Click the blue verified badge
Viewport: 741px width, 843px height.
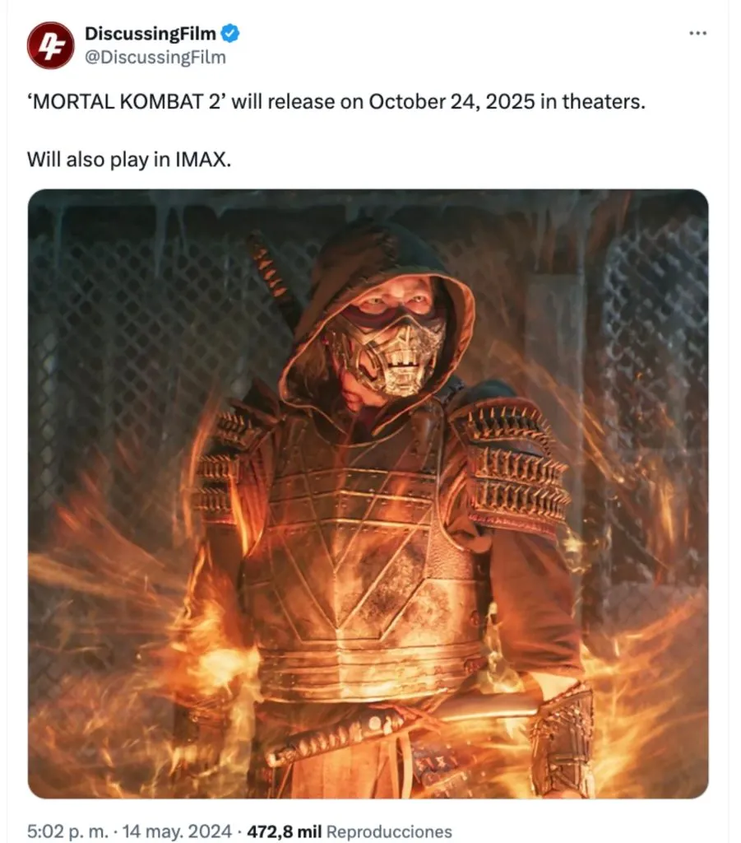[230, 33]
